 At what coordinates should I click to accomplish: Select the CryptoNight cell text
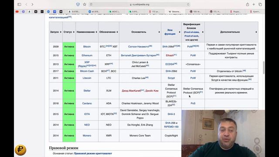coord(171,136)
